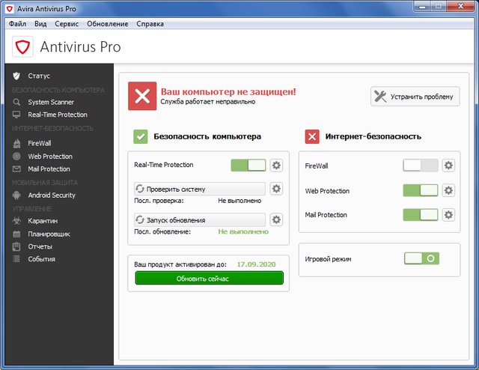
Task: Disable the Real-Time Protection switch
Action: 248,166
